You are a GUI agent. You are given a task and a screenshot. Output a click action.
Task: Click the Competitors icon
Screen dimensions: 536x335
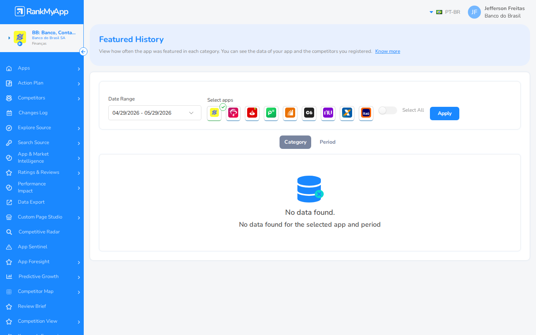9,98
